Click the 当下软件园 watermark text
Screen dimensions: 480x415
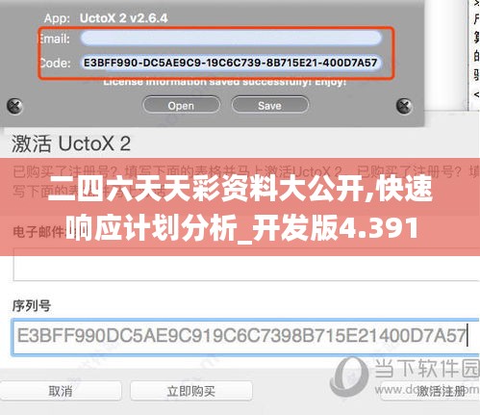point(426,368)
